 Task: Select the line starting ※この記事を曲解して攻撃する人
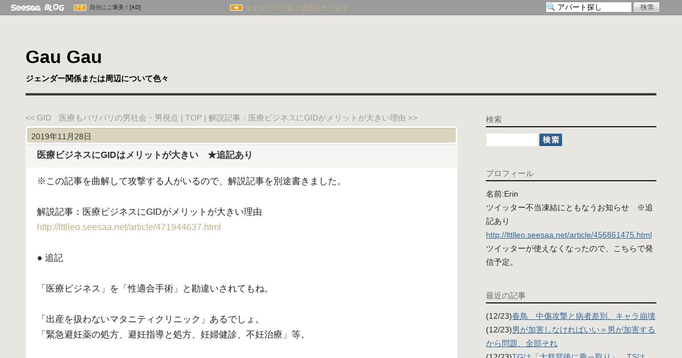(190, 181)
